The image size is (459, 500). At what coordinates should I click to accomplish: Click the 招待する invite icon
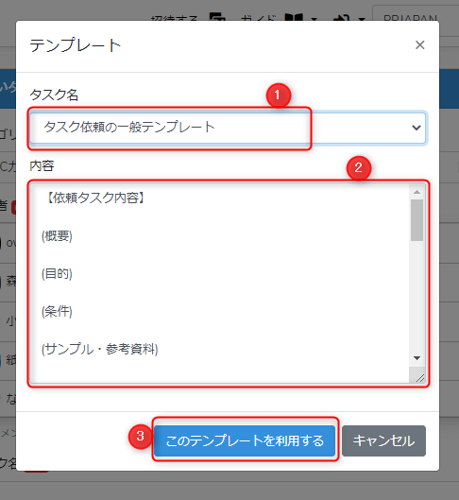(217, 17)
